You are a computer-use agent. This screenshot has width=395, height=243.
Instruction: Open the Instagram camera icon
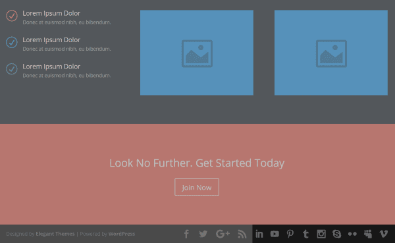321,234
